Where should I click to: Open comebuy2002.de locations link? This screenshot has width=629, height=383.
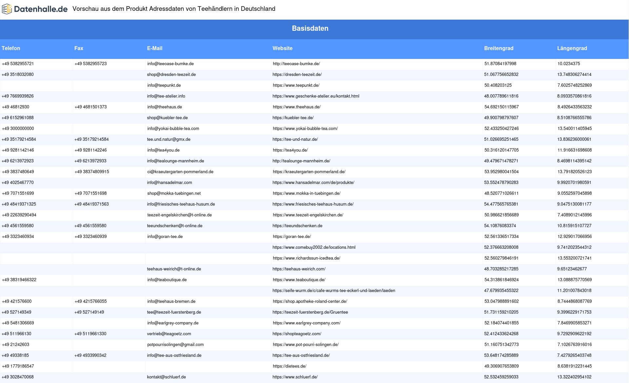(x=314, y=247)
